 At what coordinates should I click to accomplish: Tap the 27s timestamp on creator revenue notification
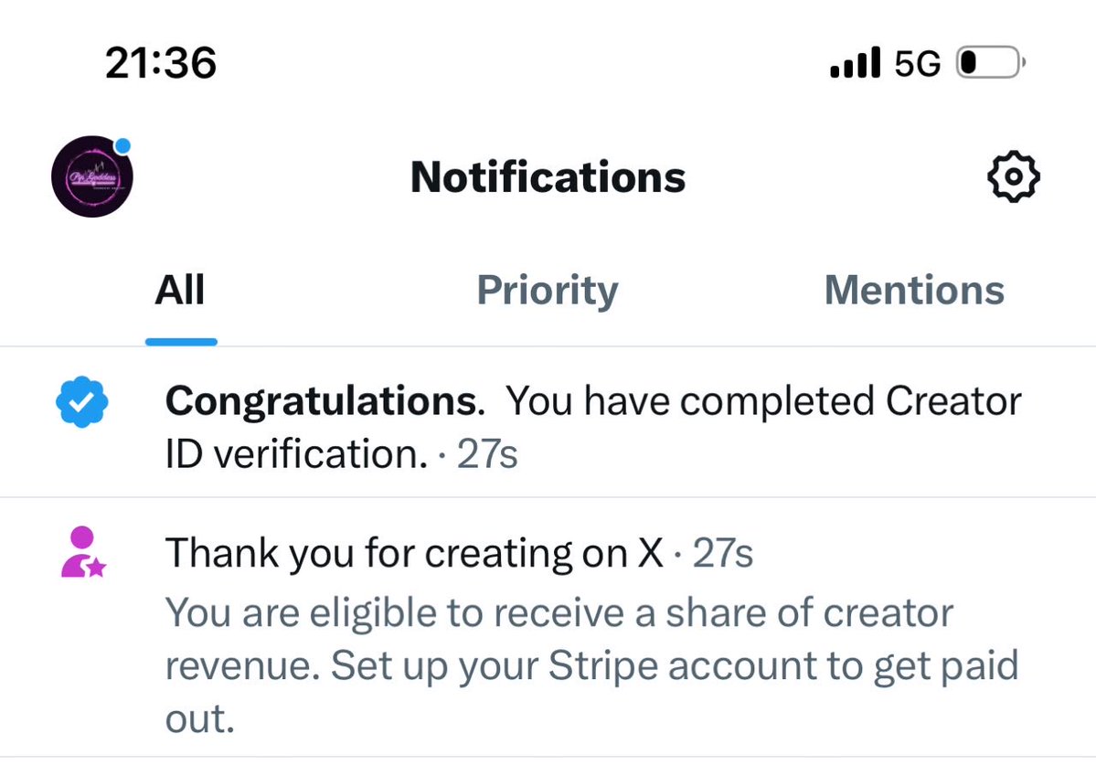click(723, 554)
